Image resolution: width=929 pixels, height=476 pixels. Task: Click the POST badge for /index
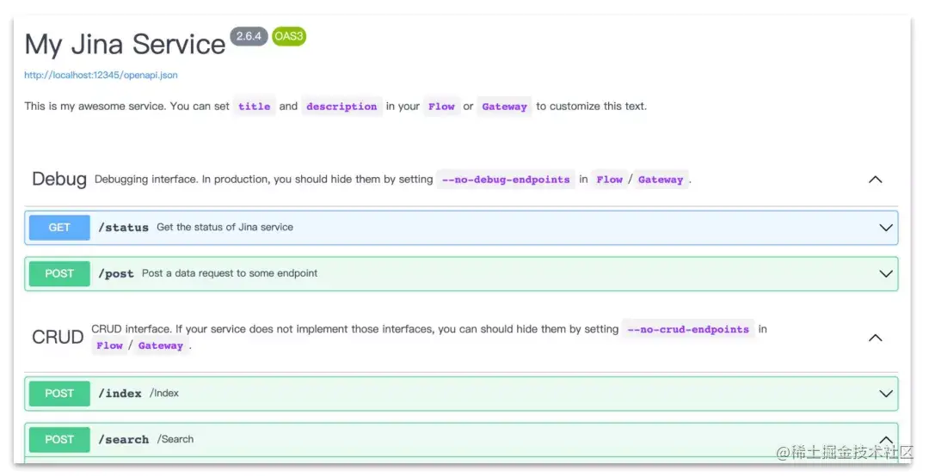click(x=59, y=394)
